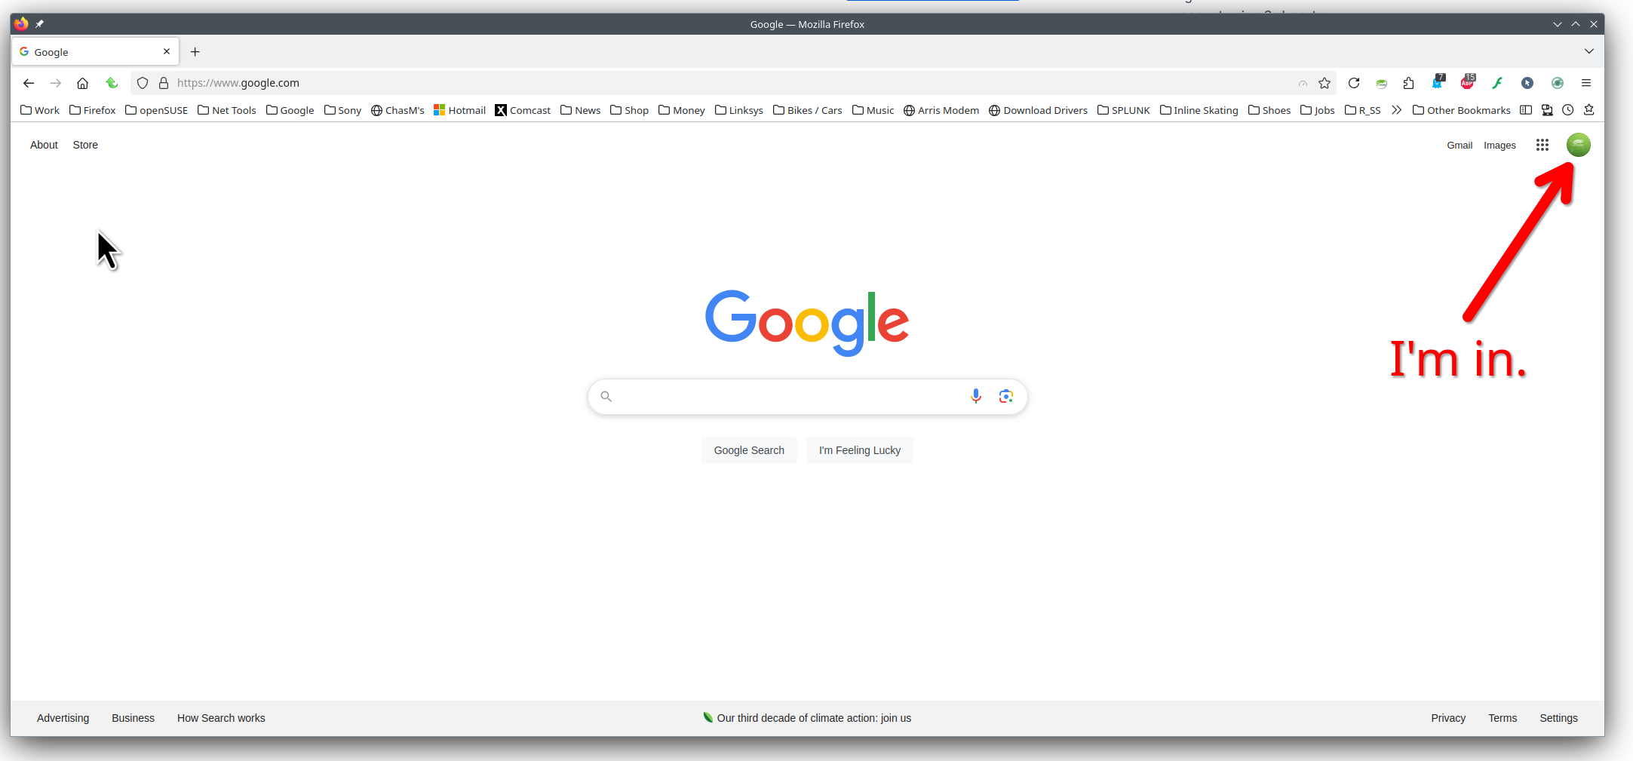This screenshot has width=1633, height=761.
Task: Click the magnifier icon in the search box
Action: coord(606,396)
